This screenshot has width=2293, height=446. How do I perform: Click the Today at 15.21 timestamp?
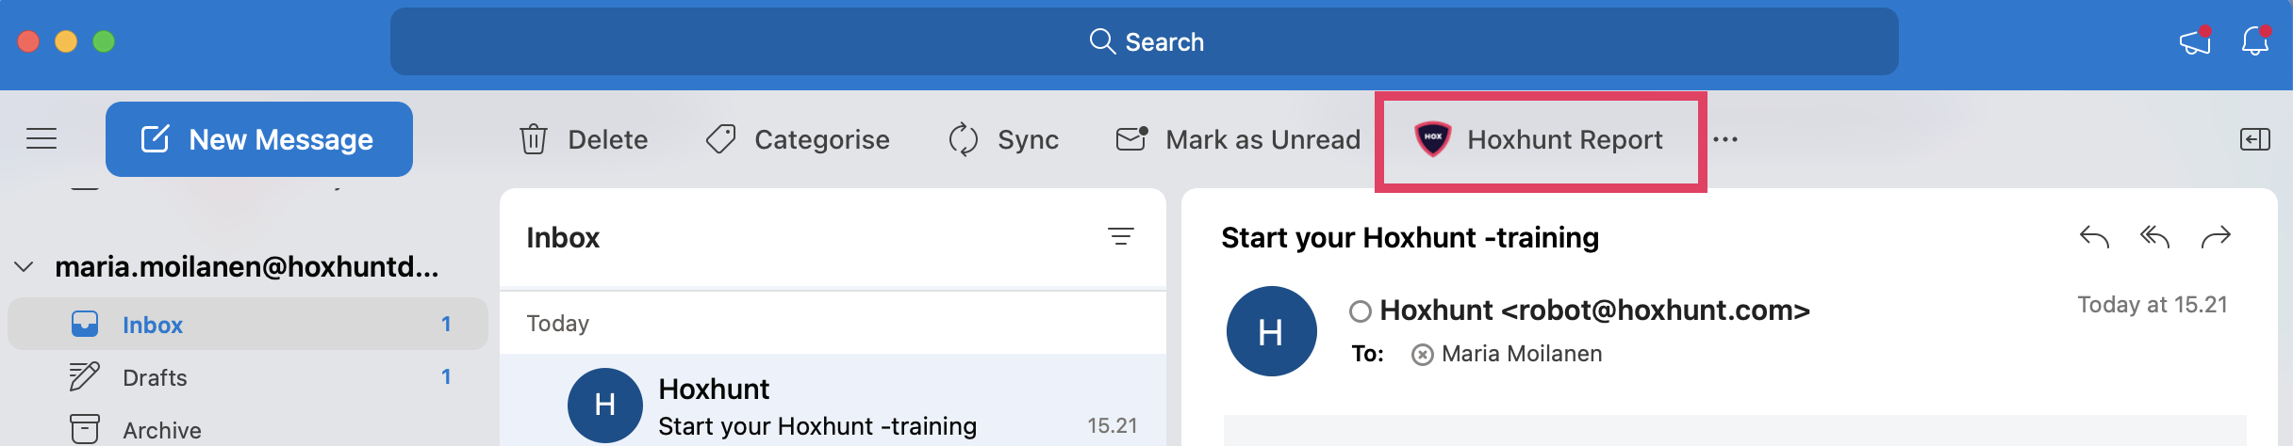click(2153, 305)
